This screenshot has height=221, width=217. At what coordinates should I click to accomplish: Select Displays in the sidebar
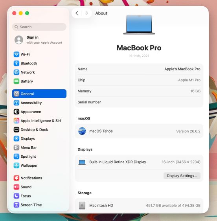(x=39, y=138)
